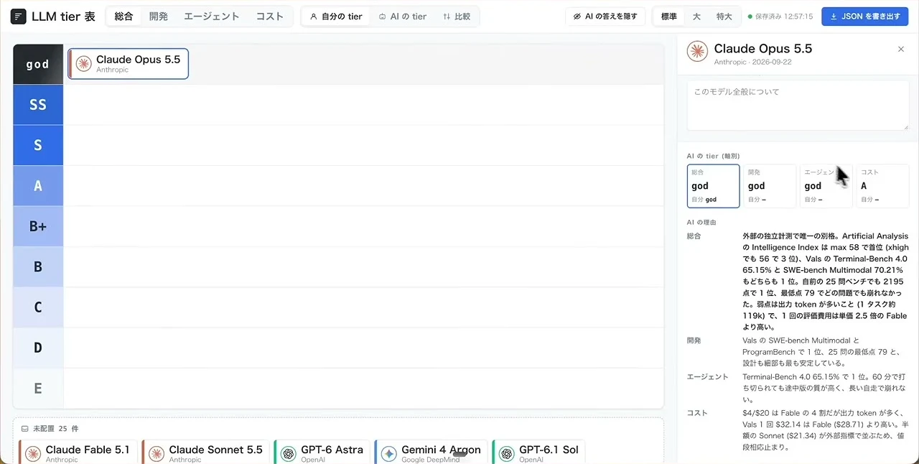The image size is (919, 464).
Task: Click OpenAI logo on GPT-6.1 Sol
Action: (x=507, y=454)
